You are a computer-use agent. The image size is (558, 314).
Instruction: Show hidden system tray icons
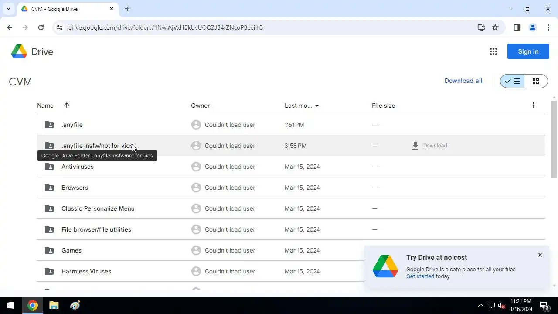[480, 305]
